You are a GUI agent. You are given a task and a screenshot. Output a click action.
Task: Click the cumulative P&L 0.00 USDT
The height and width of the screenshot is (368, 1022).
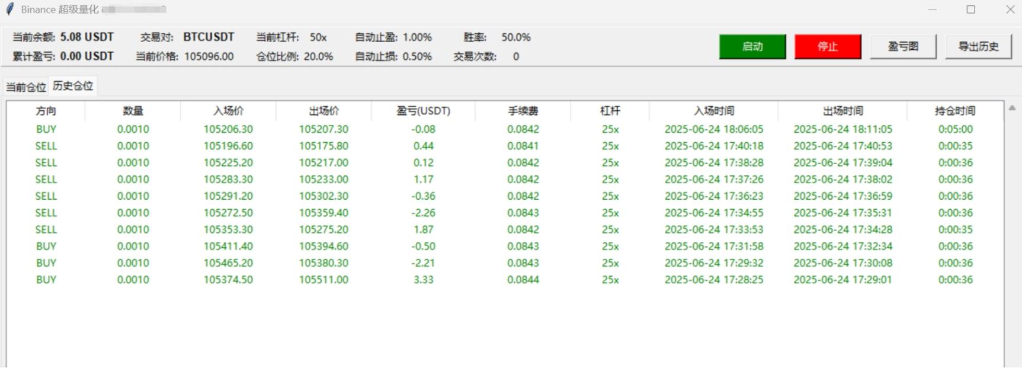pos(86,56)
